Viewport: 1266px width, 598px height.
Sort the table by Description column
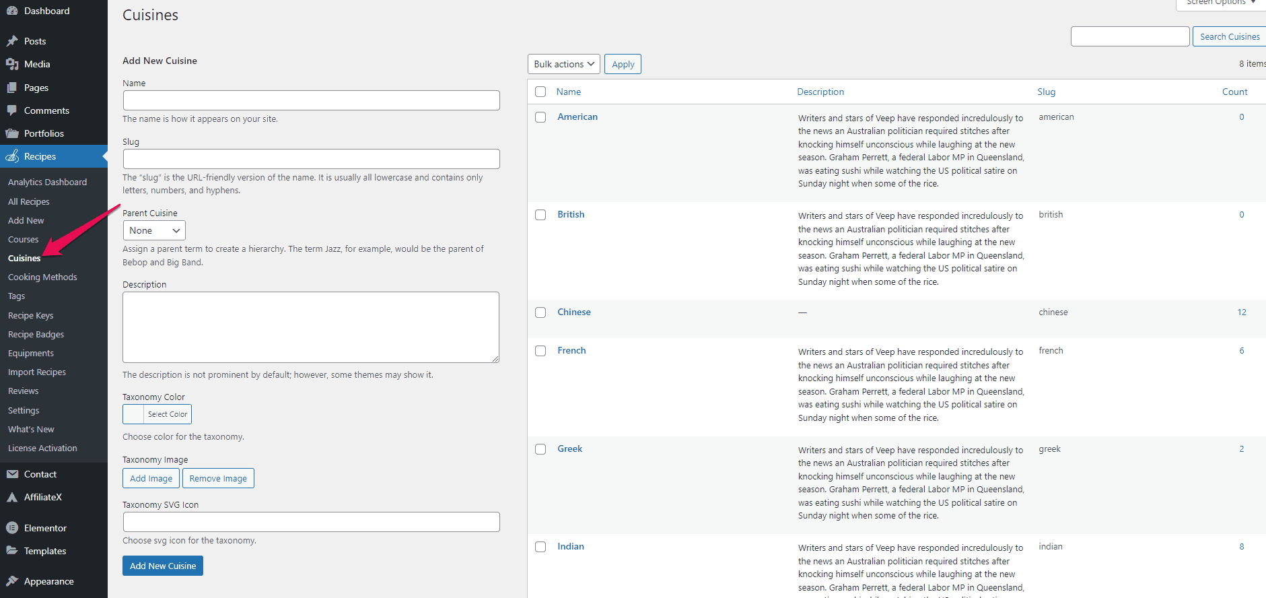click(x=820, y=92)
